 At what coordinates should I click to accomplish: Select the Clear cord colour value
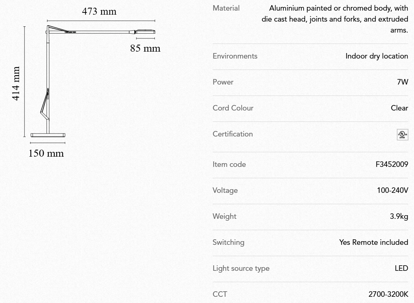pos(399,108)
